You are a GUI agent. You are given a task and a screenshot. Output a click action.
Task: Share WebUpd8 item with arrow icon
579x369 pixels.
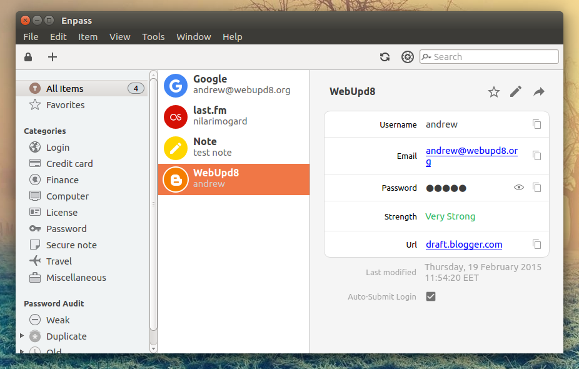coord(539,91)
